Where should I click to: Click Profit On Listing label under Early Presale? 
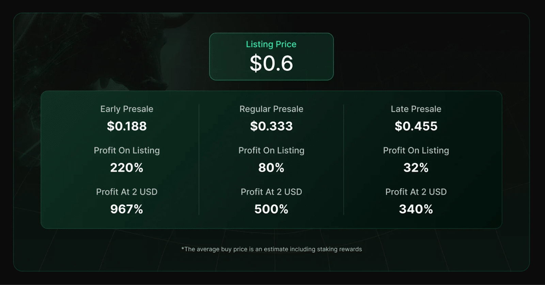(x=127, y=150)
